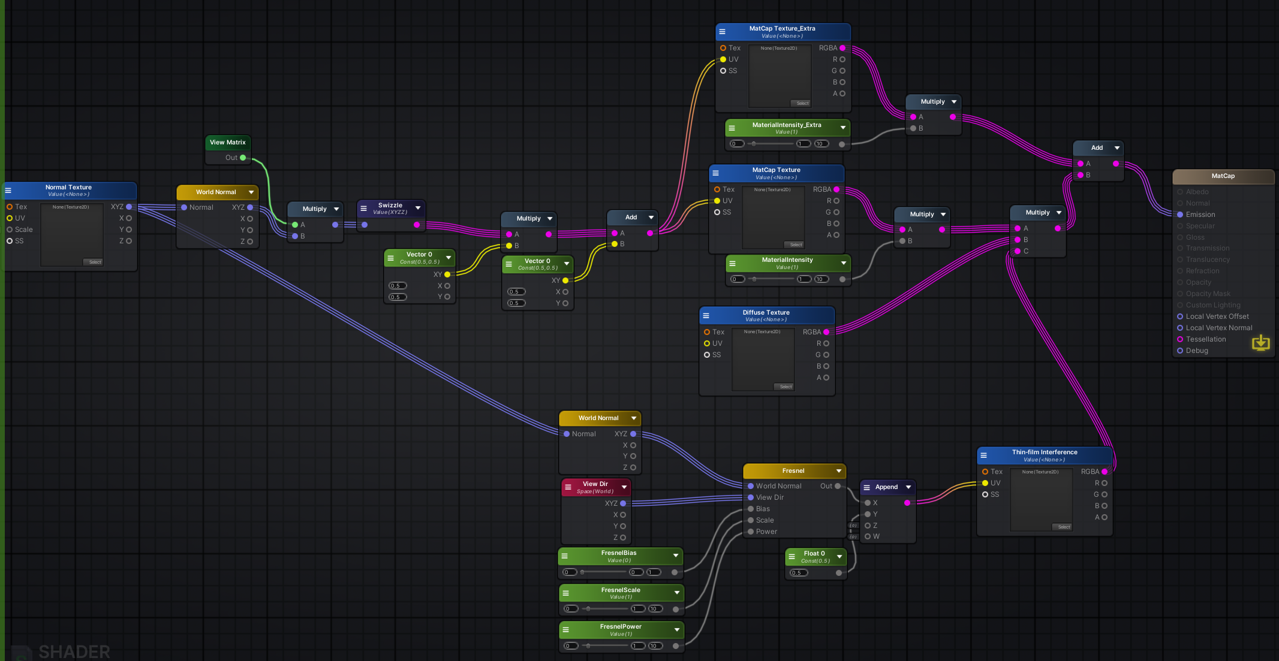Viewport: 1279px width, 661px height.
Task: Click the Swizzle node hamburger icon
Action: click(363, 209)
